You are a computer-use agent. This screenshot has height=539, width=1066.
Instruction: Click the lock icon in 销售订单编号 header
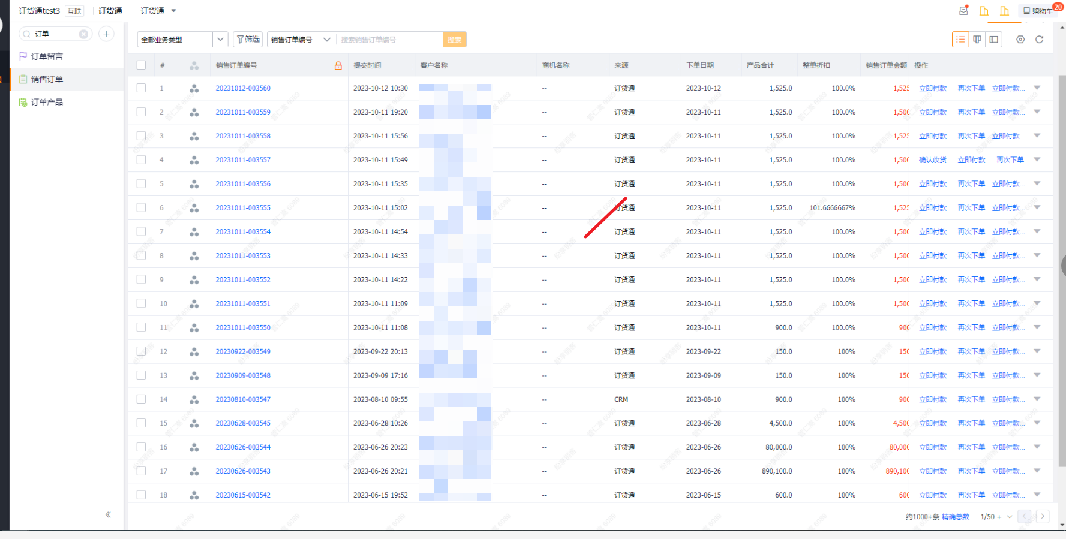pos(338,65)
